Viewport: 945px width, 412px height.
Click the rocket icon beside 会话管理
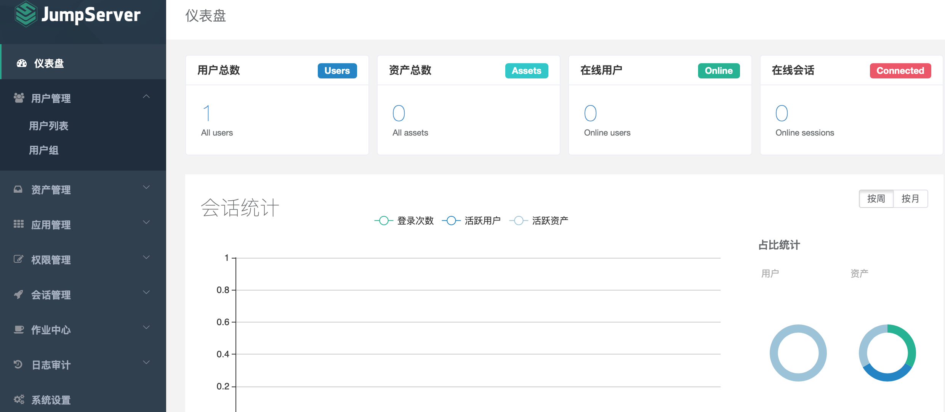pyautogui.click(x=18, y=294)
